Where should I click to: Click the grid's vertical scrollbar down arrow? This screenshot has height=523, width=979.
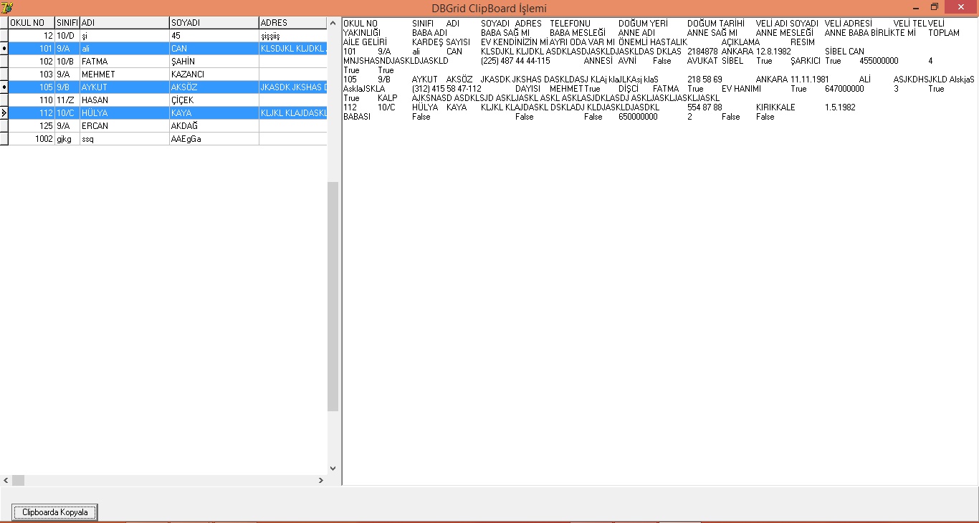[333, 469]
